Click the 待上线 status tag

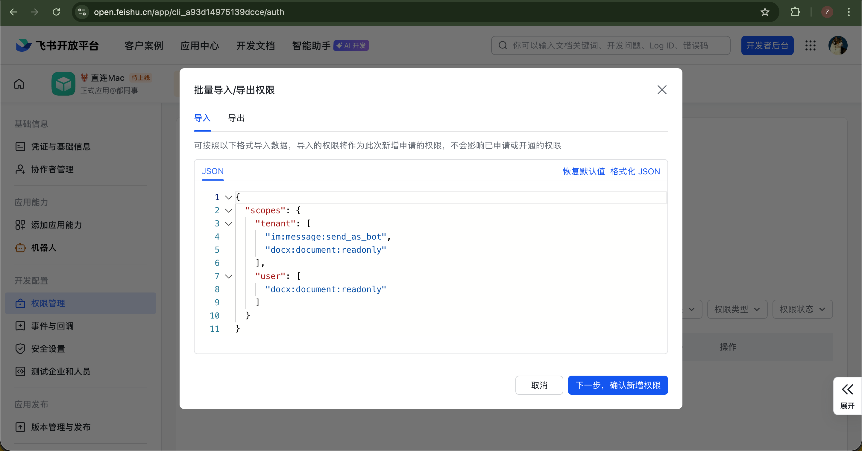point(141,77)
